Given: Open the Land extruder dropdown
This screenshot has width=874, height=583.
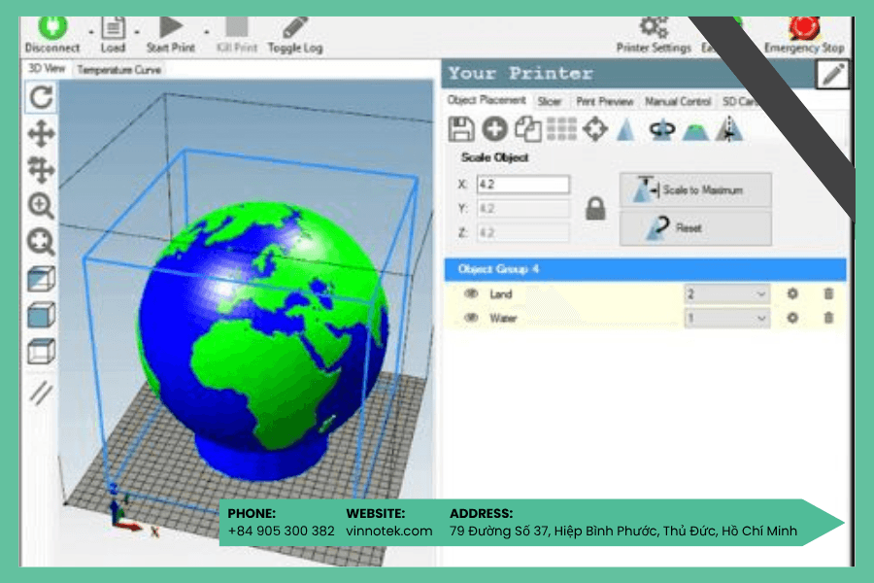Looking at the screenshot, I should click(726, 294).
